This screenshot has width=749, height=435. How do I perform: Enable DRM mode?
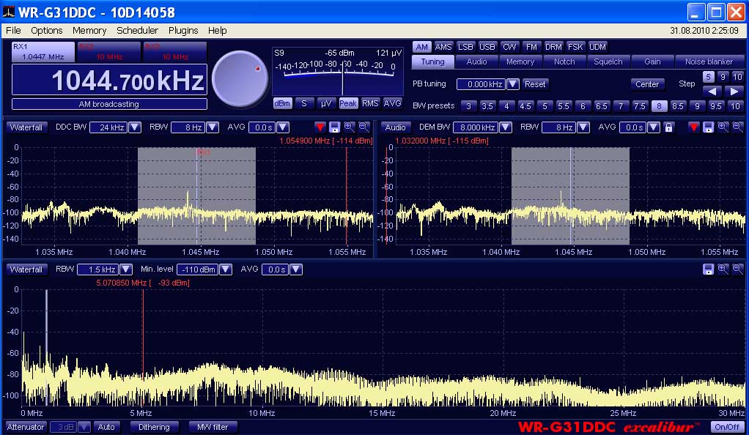[x=553, y=47]
